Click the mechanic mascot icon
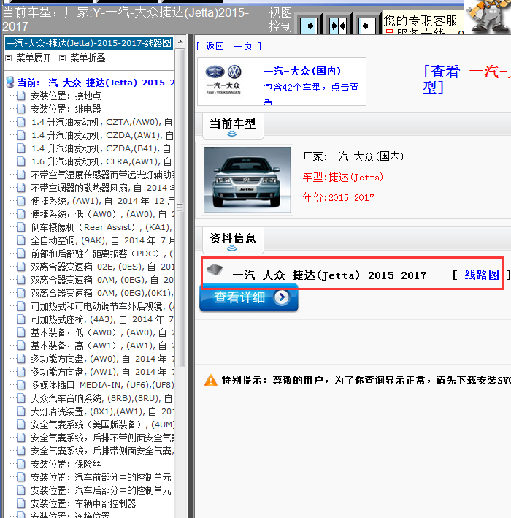The image size is (511, 518). 487,16
